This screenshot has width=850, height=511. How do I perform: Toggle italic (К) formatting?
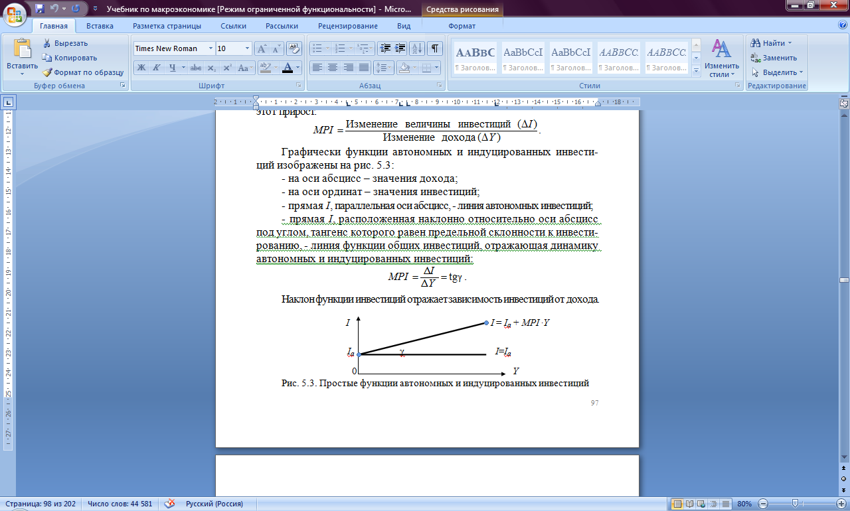coord(157,68)
